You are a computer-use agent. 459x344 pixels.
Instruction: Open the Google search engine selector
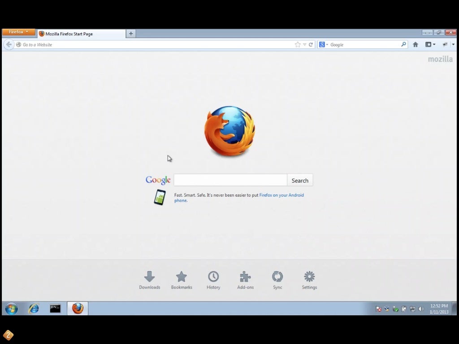(x=323, y=44)
